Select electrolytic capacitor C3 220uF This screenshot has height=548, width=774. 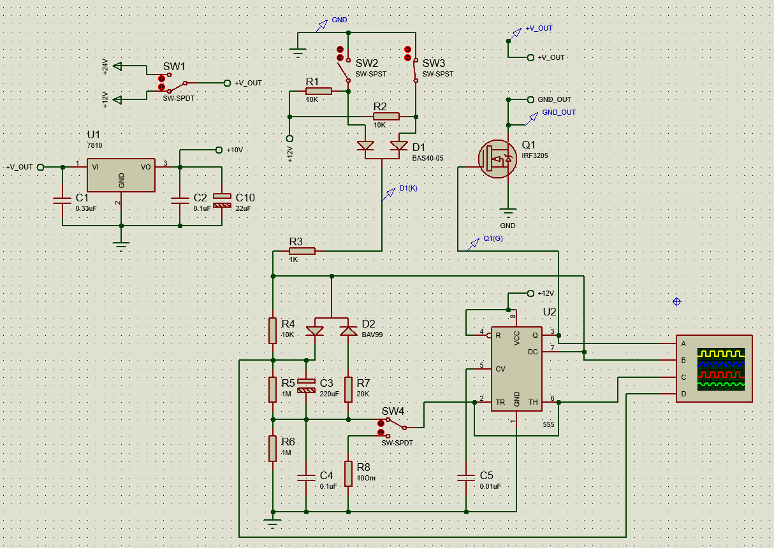pyautogui.click(x=307, y=386)
